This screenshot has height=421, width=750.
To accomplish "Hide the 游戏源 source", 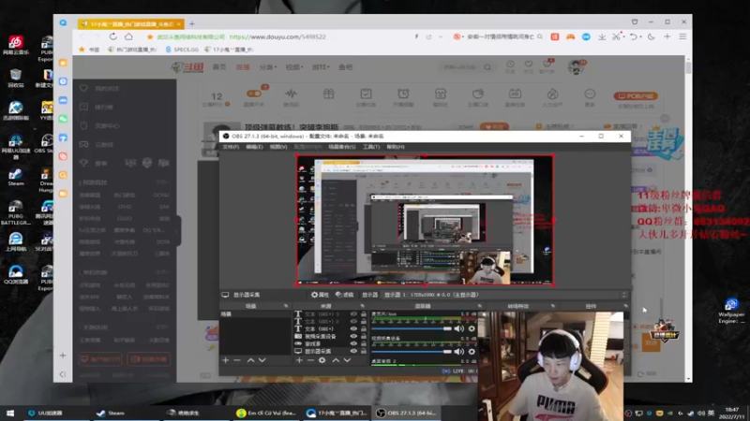I will click(353, 343).
